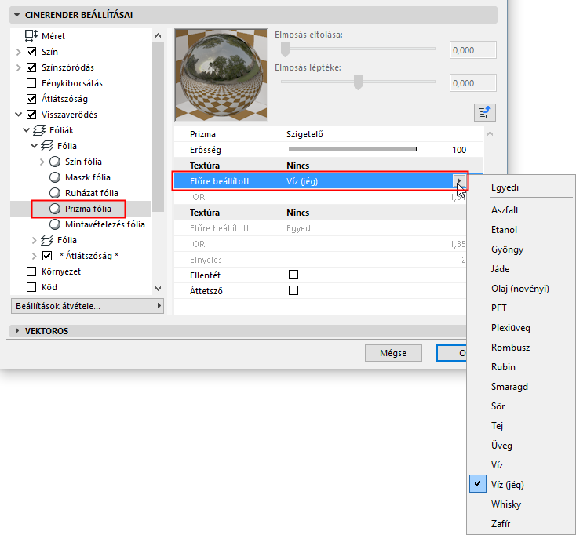Click the material preview sphere thumbnail
This screenshot has height=535, width=576.
pos(221,75)
